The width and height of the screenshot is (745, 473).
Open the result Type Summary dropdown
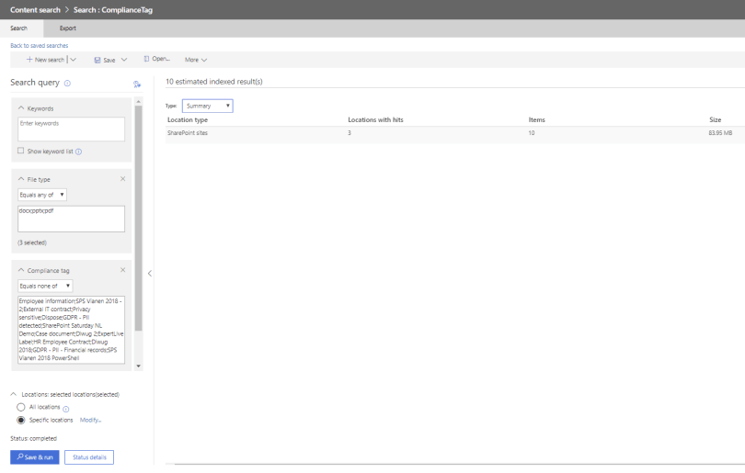click(207, 106)
